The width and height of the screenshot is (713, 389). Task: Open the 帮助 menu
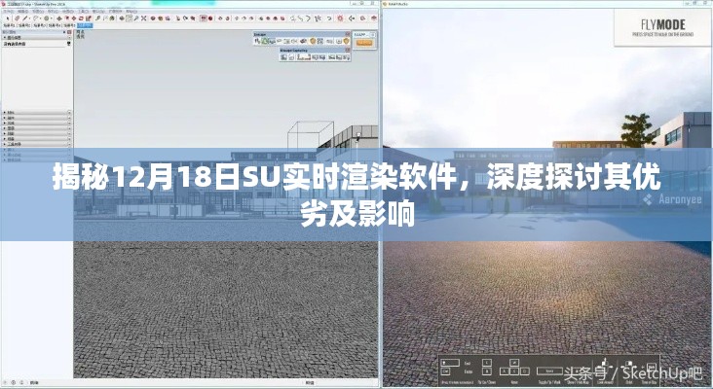pos(131,12)
